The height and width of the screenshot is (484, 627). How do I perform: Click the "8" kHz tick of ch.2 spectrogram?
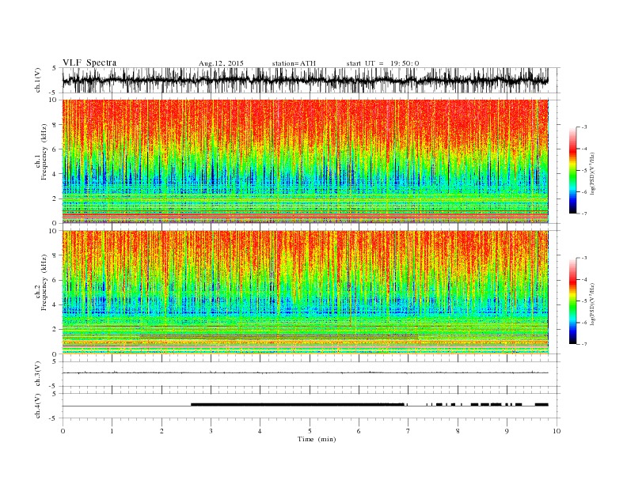pos(55,255)
